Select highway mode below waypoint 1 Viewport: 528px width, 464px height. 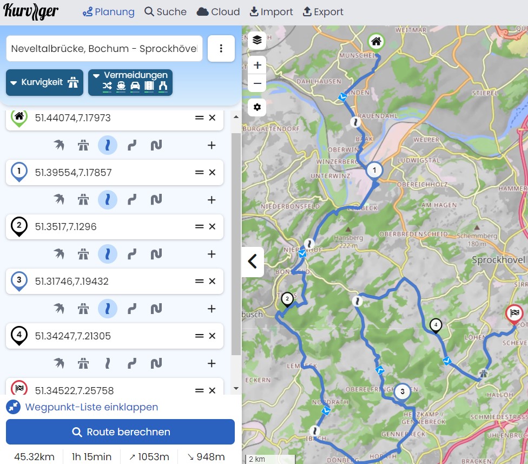pos(83,200)
